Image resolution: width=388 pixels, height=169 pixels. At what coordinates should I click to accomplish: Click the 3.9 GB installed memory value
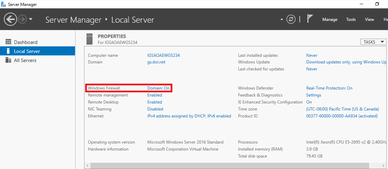coord(312,149)
